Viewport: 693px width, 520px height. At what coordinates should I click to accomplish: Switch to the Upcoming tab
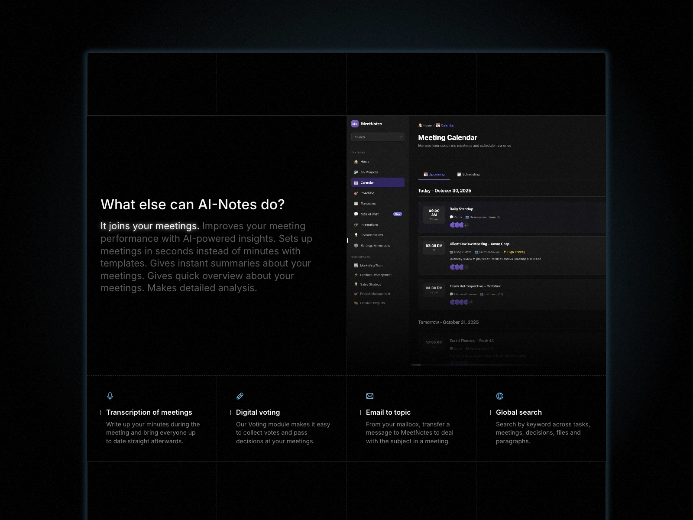pyautogui.click(x=434, y=174)
